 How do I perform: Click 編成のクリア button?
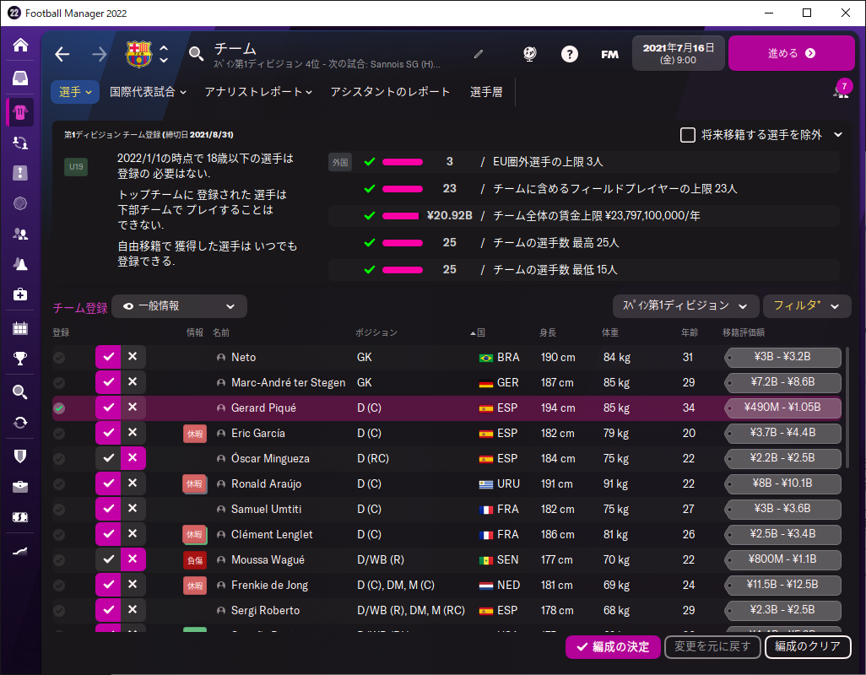(808, 647)
